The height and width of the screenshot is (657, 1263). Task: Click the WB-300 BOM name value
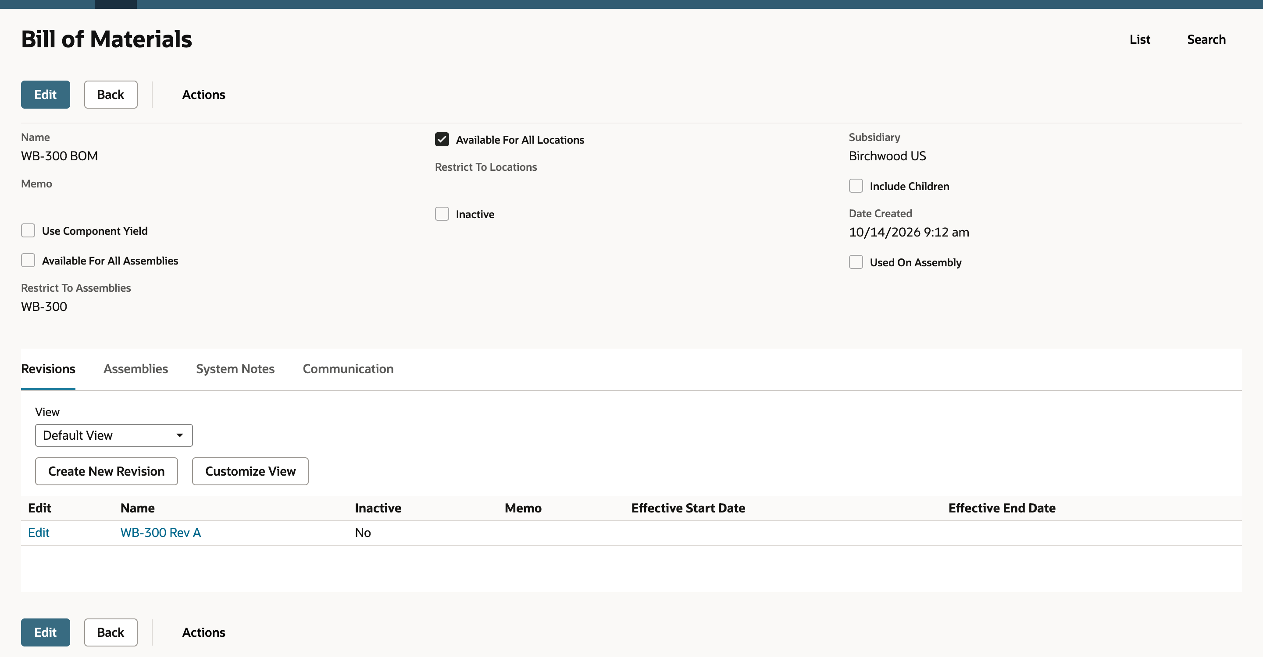pos(59,155)
